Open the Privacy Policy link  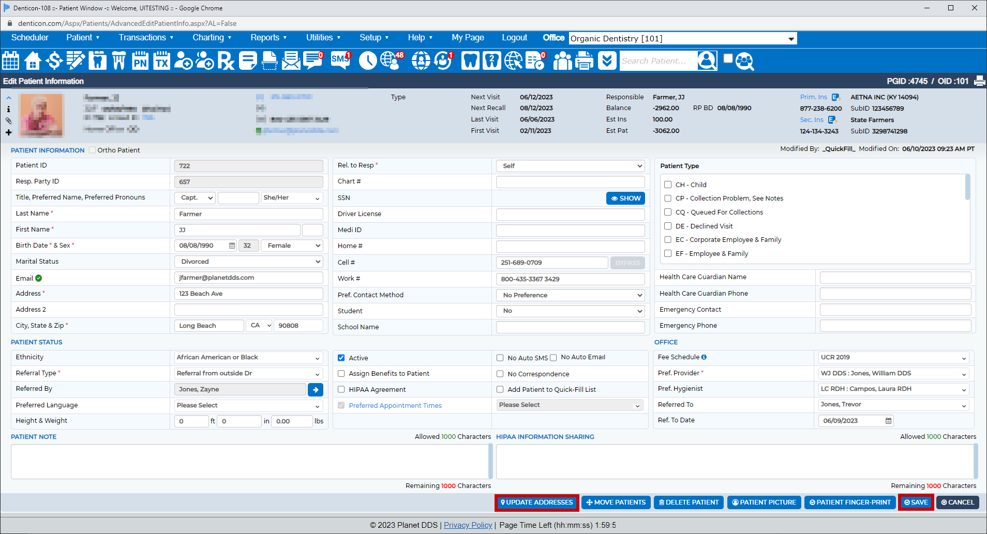click(468, 525)
